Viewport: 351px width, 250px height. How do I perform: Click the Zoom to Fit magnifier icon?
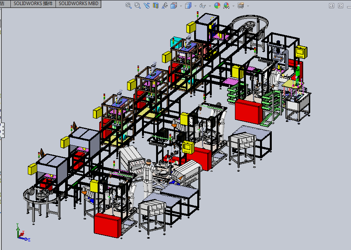pos(129,5)
